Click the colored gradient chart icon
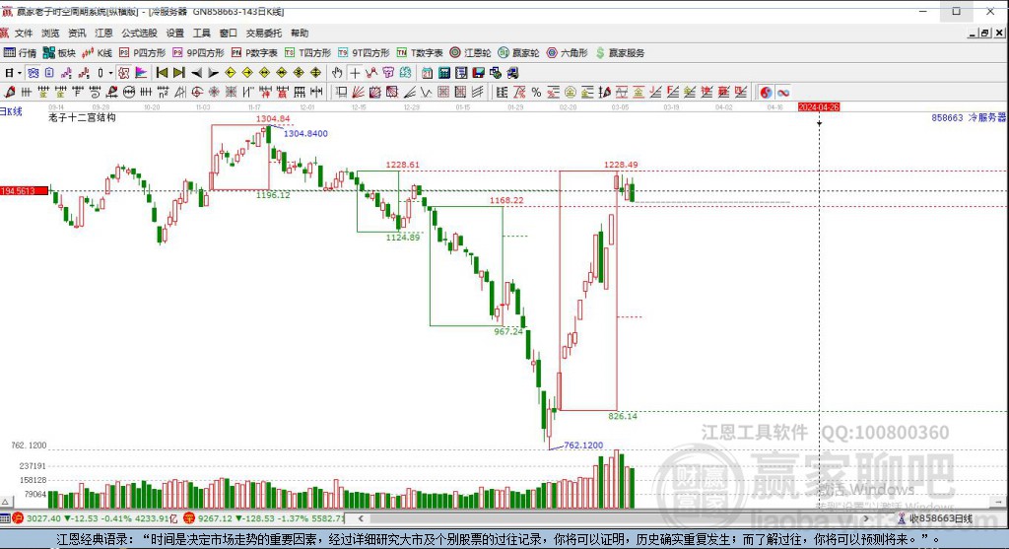 [x=141, y=73]
